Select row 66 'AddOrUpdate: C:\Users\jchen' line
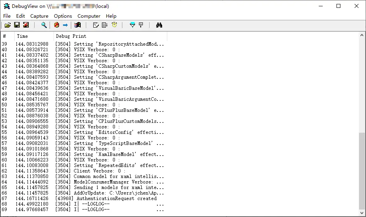Screen dimensions: 366x217 83,193
